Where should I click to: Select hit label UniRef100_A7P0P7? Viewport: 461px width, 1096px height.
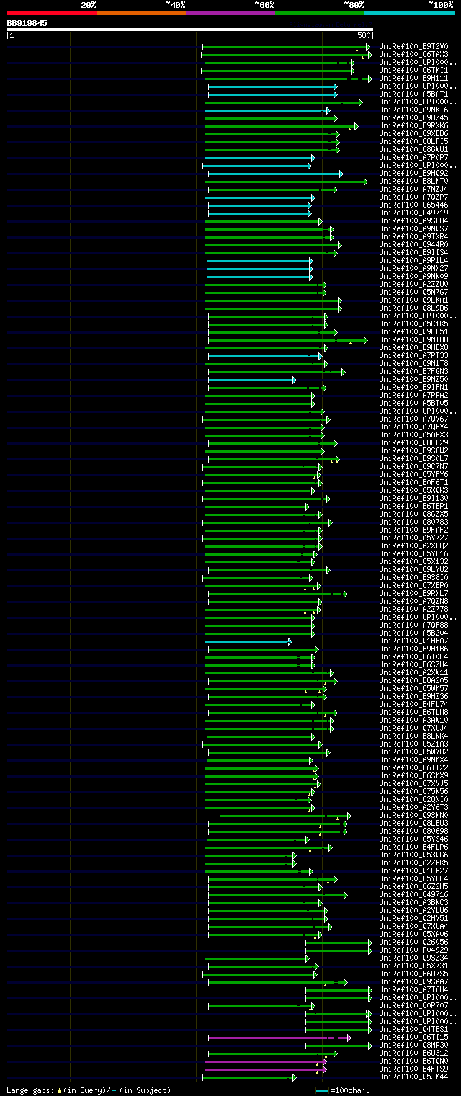tap(413, 157)
